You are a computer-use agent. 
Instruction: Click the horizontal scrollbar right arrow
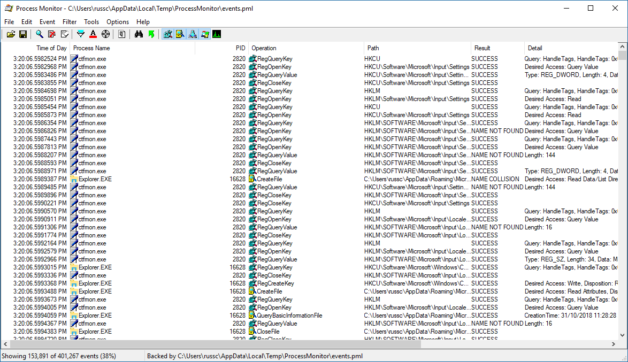[x=613, y=344]
